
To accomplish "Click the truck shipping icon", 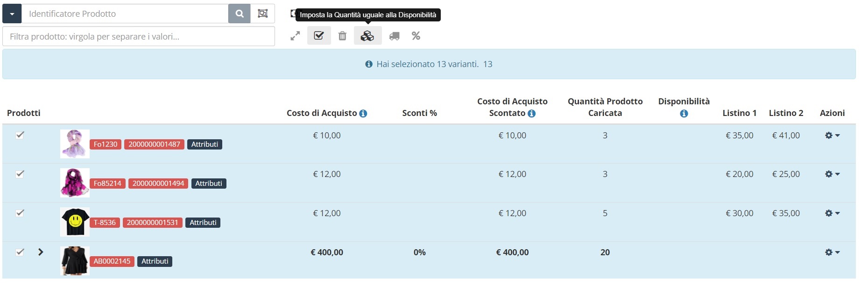I will click(395, 36).
